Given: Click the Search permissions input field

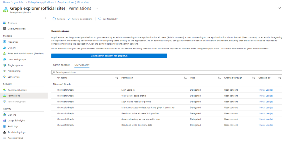Looking at the screenshot, I should 167,72.
